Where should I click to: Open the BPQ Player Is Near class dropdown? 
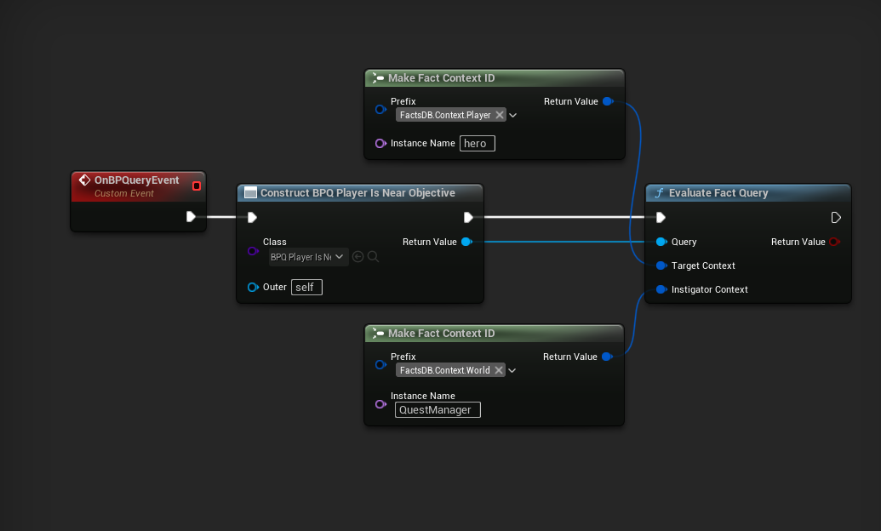[308, 257]
